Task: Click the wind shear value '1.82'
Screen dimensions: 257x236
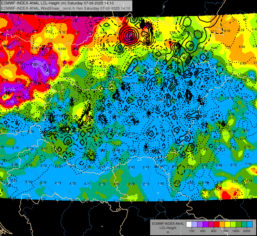Action: point(235,198)
